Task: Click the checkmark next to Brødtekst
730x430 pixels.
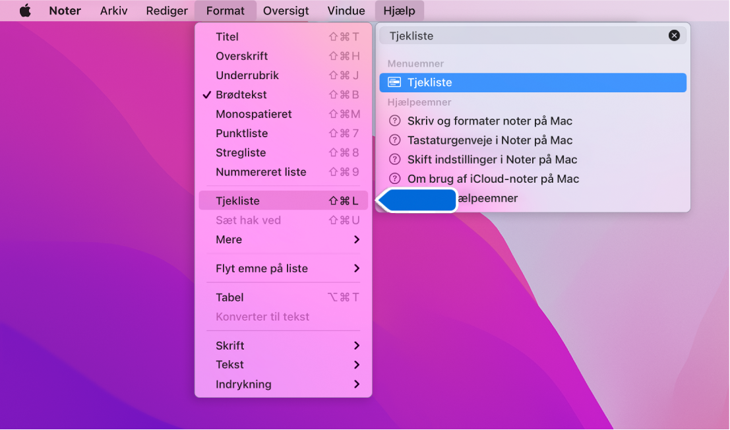Action: pos(208,94)
